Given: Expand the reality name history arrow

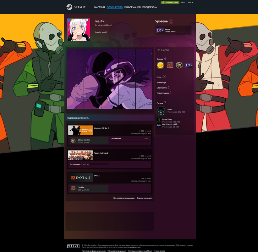Looking at the screenshot, I should tap(106, 22).
